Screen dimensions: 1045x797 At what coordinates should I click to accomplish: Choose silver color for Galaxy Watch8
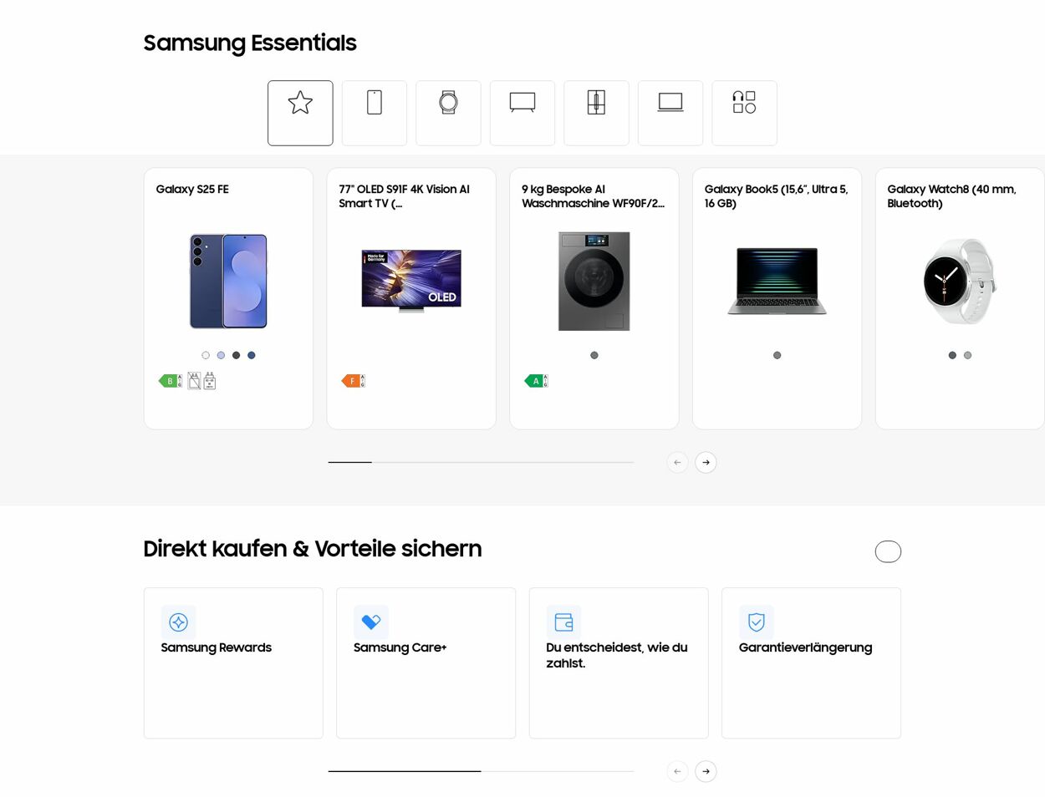[x=967, y=355]
